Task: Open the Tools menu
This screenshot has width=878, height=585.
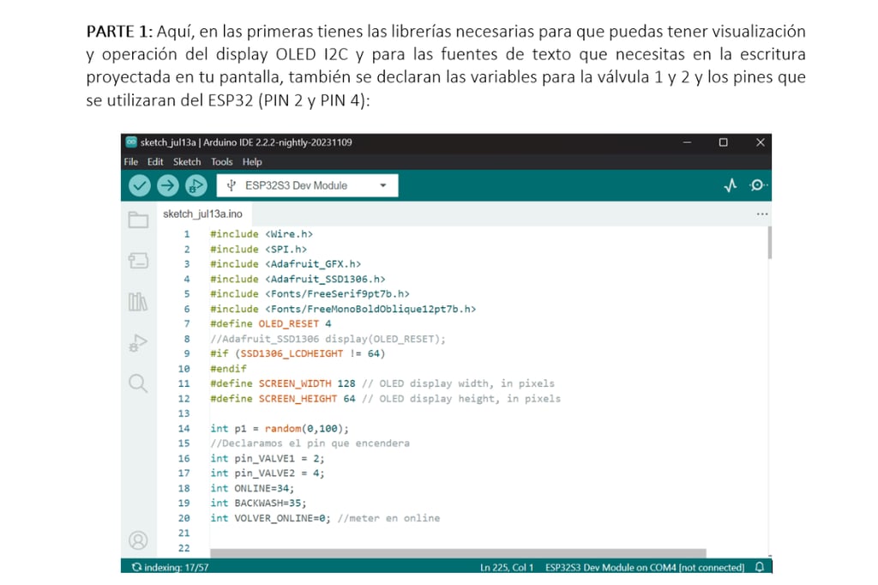Action: coord(222,162)
